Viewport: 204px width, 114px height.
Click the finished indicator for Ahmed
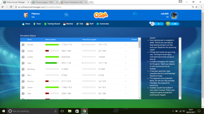click(126, 45)
